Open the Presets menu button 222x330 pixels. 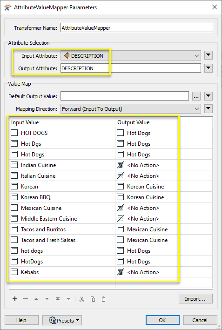tap(62, 320)
